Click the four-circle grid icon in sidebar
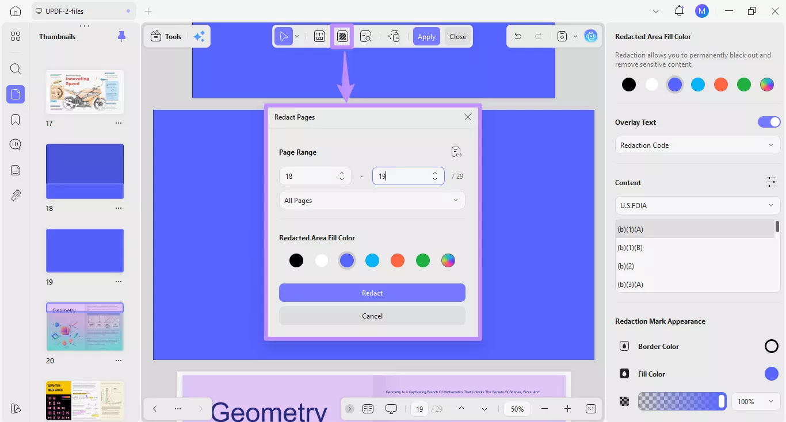 click(16, 36)
